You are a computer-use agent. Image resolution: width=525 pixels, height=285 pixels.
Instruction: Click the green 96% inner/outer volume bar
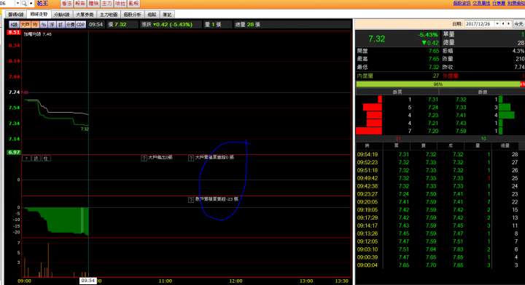(x=438, y=84)
